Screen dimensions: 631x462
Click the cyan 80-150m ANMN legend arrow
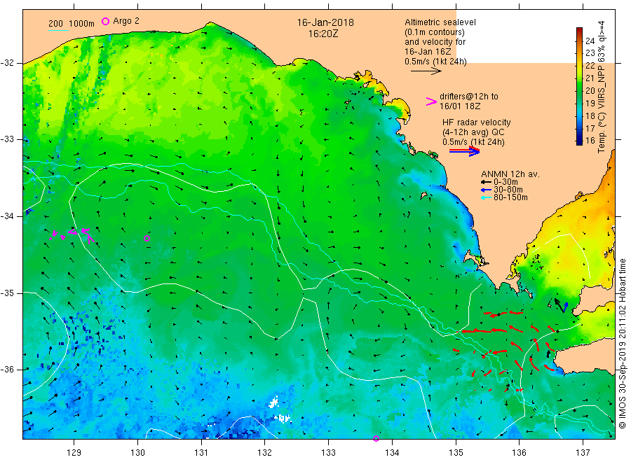coord(486,197)
